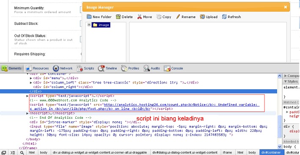
Task: Expand the image folder tree node
Action: click(89, 25)
